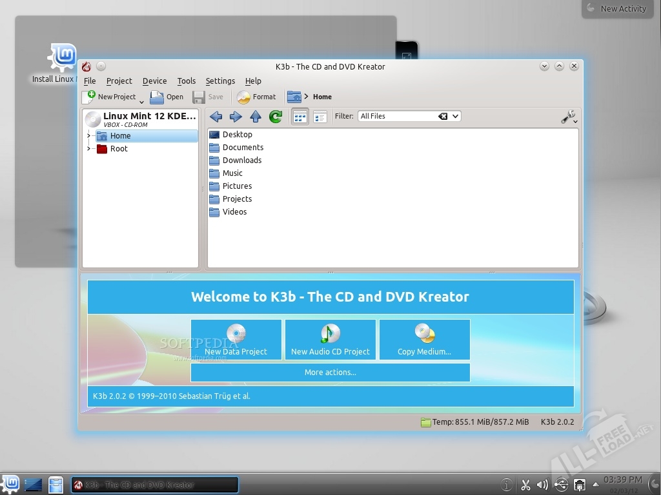The width and height of the screenshot is (661, 495).
Task: Click the More actions... button
Action: [330, 373]
